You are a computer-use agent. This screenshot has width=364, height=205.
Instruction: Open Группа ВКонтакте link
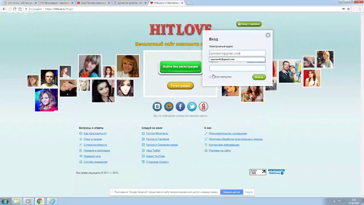tap(157, 134)
